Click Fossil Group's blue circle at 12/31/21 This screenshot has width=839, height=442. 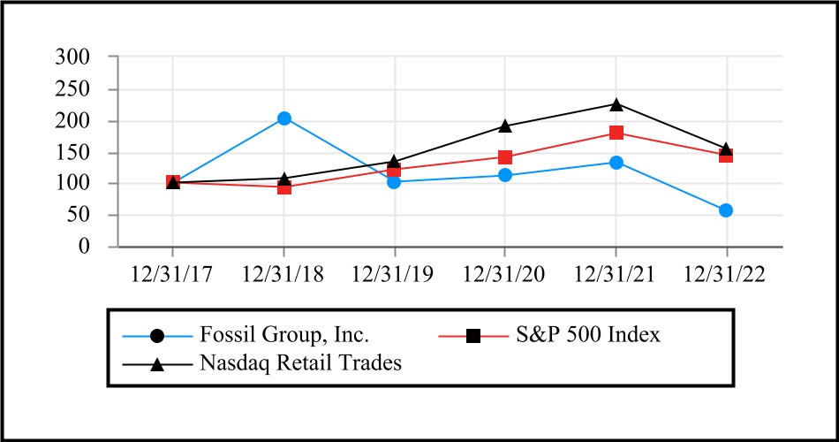point(616,163)
